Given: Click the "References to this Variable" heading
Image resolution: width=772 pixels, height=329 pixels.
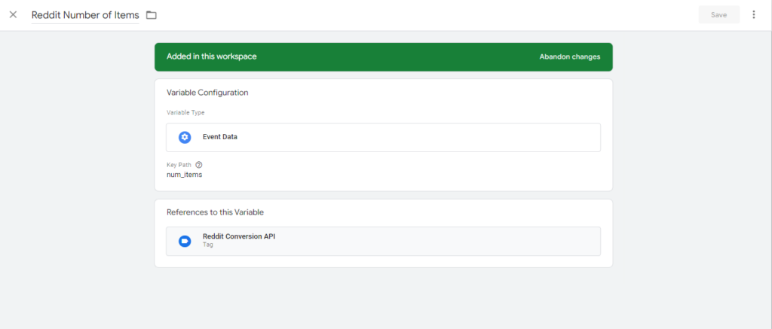Looking at the screenshot, I should pos(215,212).
